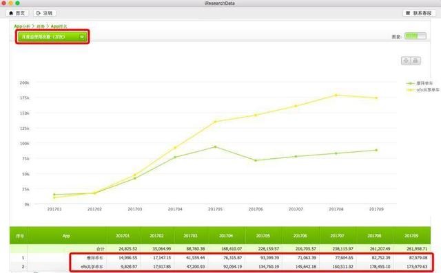Click the 201707 table column header
The width and height of the screenshot is (441, 273).
coord(337,236)
